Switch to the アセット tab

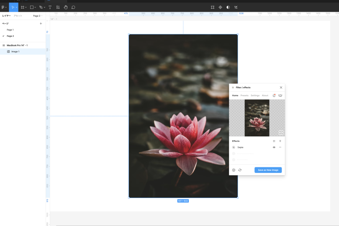[18, 16]
